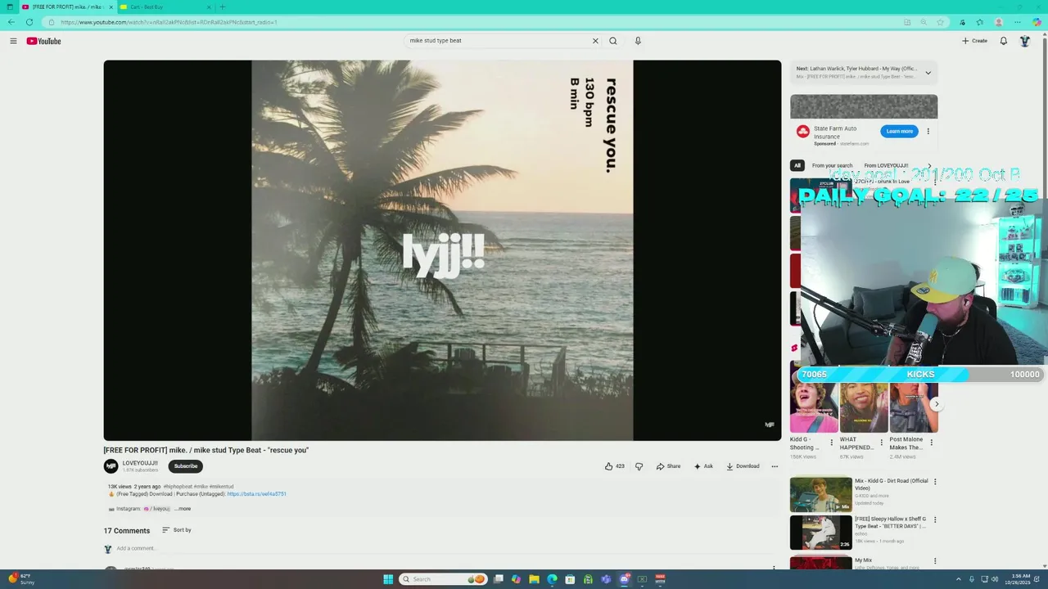Click Learn more on State Farm ad
The height and width of the screenshot is (589, 1048).
click(x=899, y=131)
